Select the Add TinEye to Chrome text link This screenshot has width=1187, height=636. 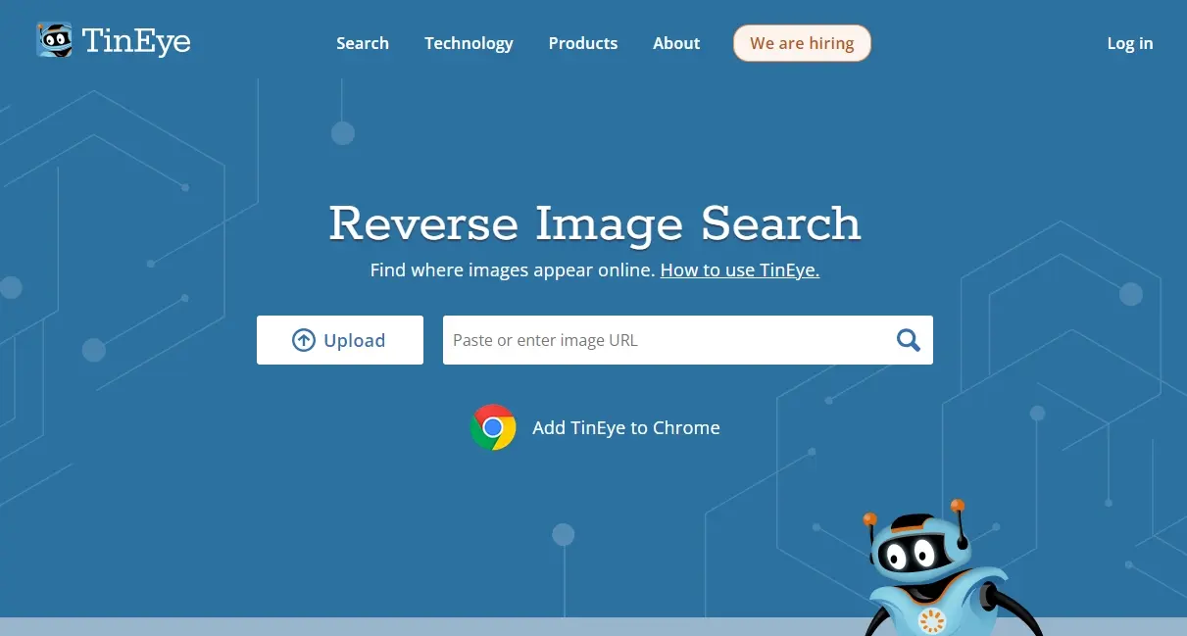pyautogui.click(x=625, y=428)
